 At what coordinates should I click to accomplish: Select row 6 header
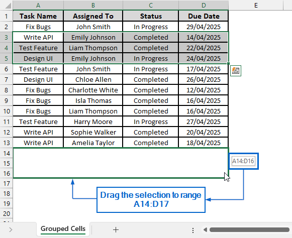(7, 69)
